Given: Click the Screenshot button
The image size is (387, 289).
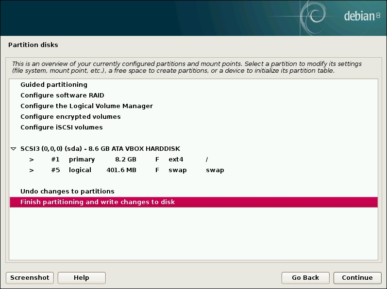Looking at the screenshot, I should 30,278.
